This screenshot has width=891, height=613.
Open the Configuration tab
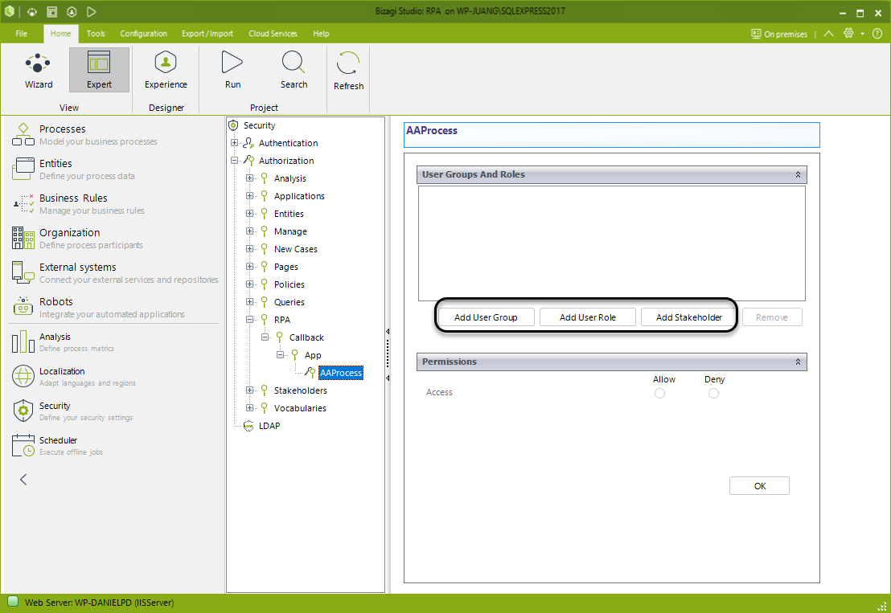tap(143, 34)
